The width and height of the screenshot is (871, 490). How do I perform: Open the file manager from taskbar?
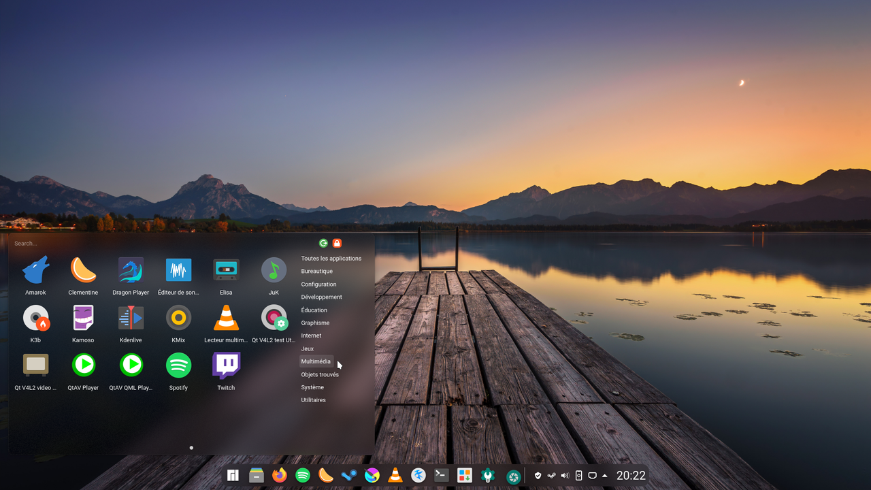click(x=257, y=476)
